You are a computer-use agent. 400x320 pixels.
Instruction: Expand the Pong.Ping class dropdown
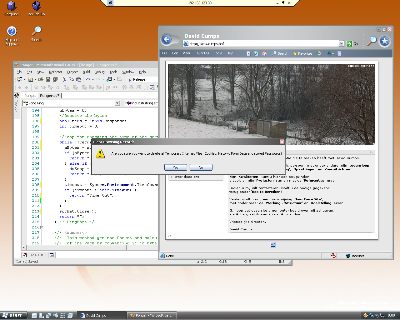pyautogui.click(x=117, y=103)
